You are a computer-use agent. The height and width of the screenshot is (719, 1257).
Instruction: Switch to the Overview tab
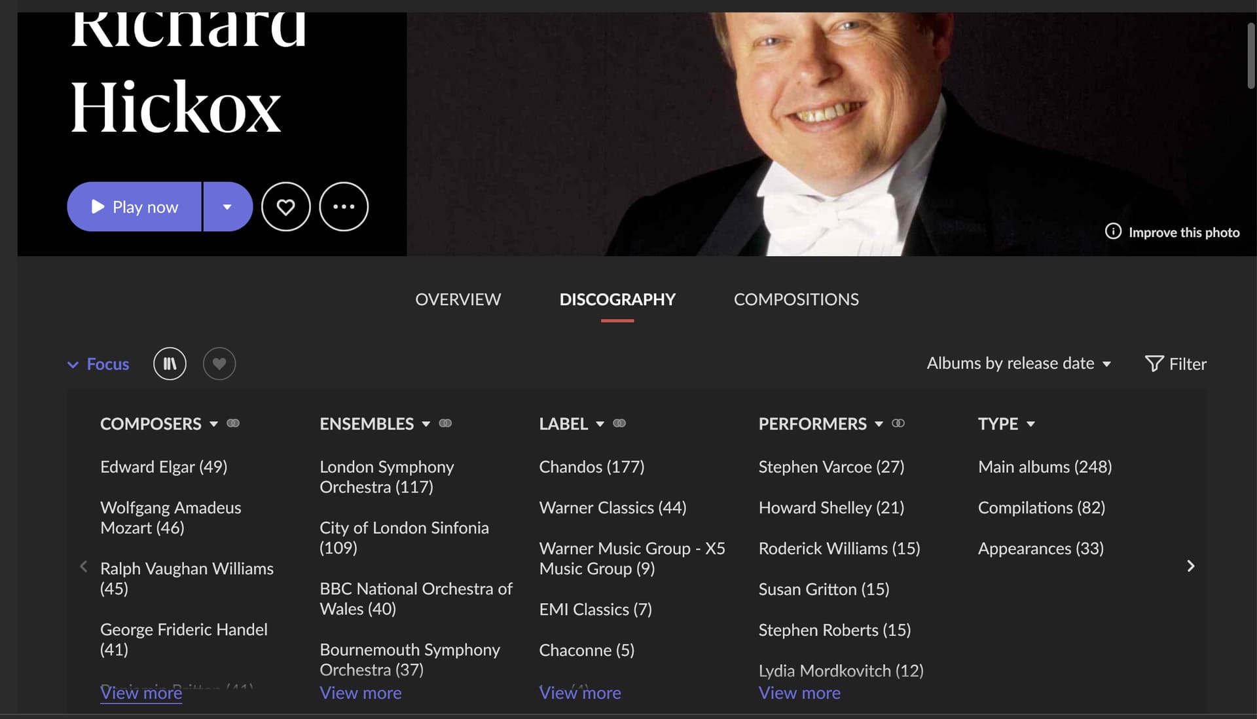tap(458, 299)
